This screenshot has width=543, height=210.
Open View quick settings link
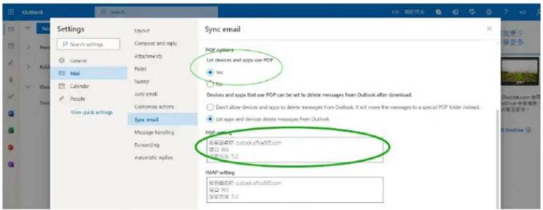click(x=92, y=112)
